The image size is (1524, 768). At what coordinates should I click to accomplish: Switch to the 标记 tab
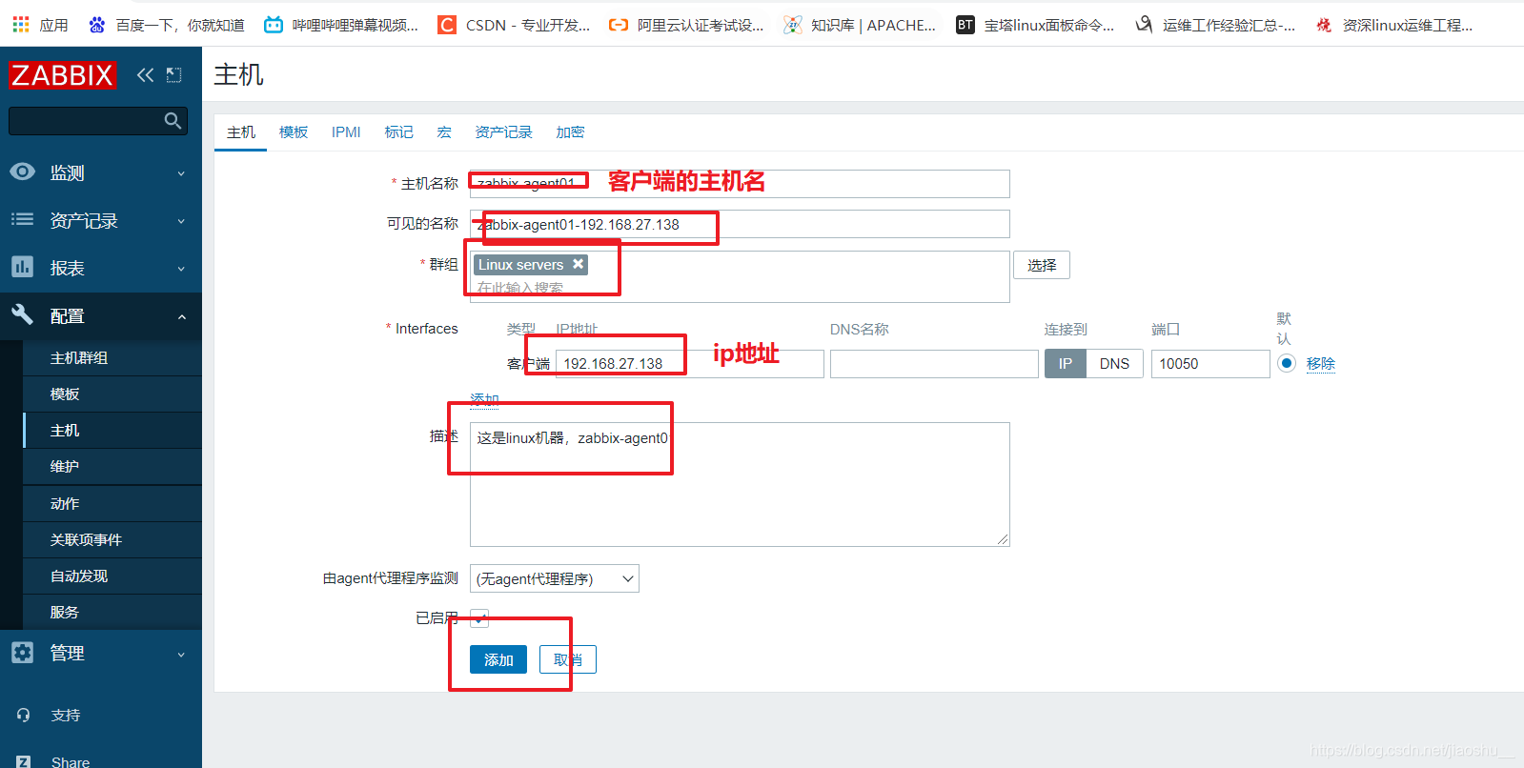(398, 132)
